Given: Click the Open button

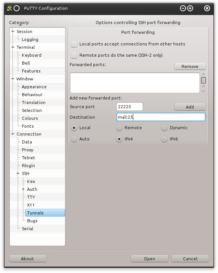Looking at the screenshot, I should [x=149, y=259].
